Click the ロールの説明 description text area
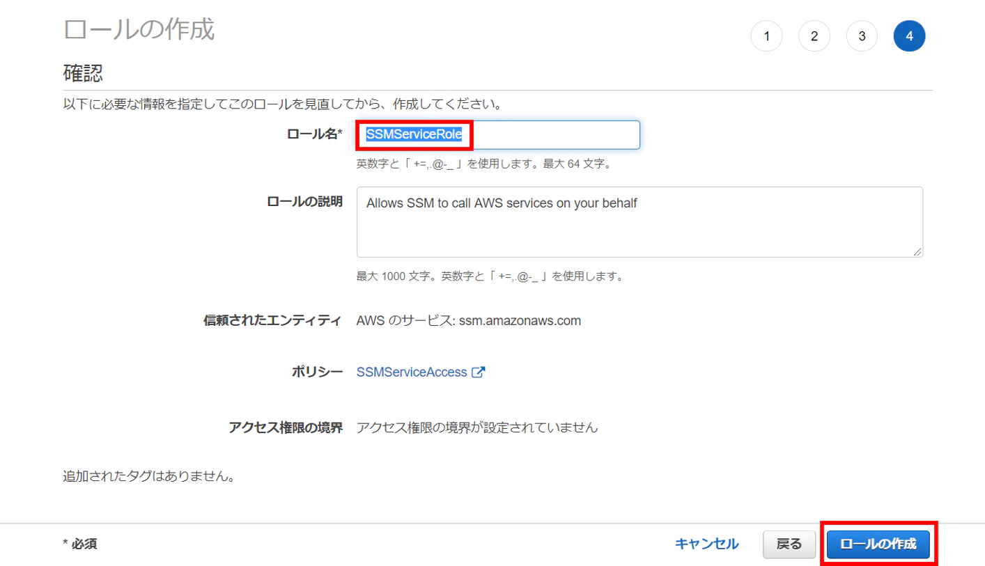Screen dimensions: 985x566 tap(639, 222)
